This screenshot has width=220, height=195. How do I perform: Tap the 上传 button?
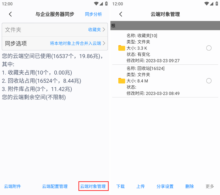click(140, 186)
